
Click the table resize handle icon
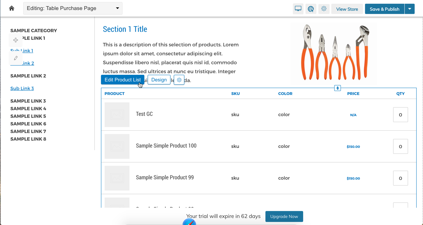coord(338,88)
